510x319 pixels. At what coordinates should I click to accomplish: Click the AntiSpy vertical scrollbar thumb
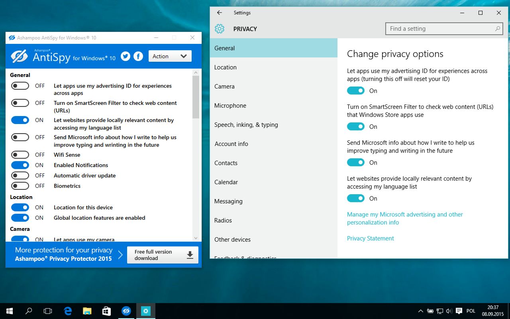tap(196, 97)
